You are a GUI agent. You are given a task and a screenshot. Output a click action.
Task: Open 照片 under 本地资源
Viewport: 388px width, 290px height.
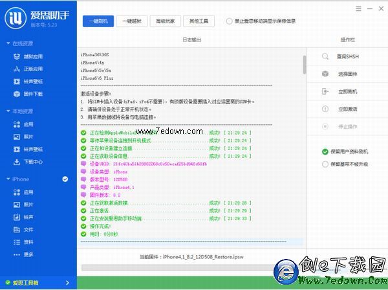click(23, 137)
